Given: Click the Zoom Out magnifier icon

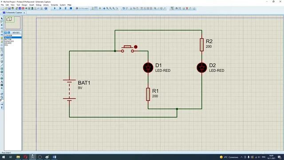Looking at the screenshot, I should click(110, 8).
